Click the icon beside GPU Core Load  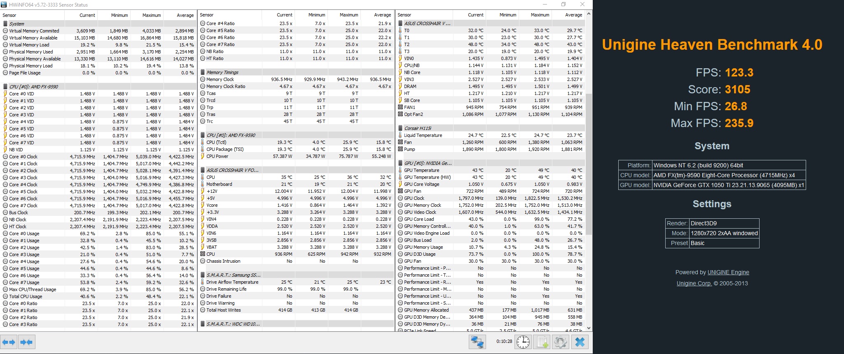point(400,219)
